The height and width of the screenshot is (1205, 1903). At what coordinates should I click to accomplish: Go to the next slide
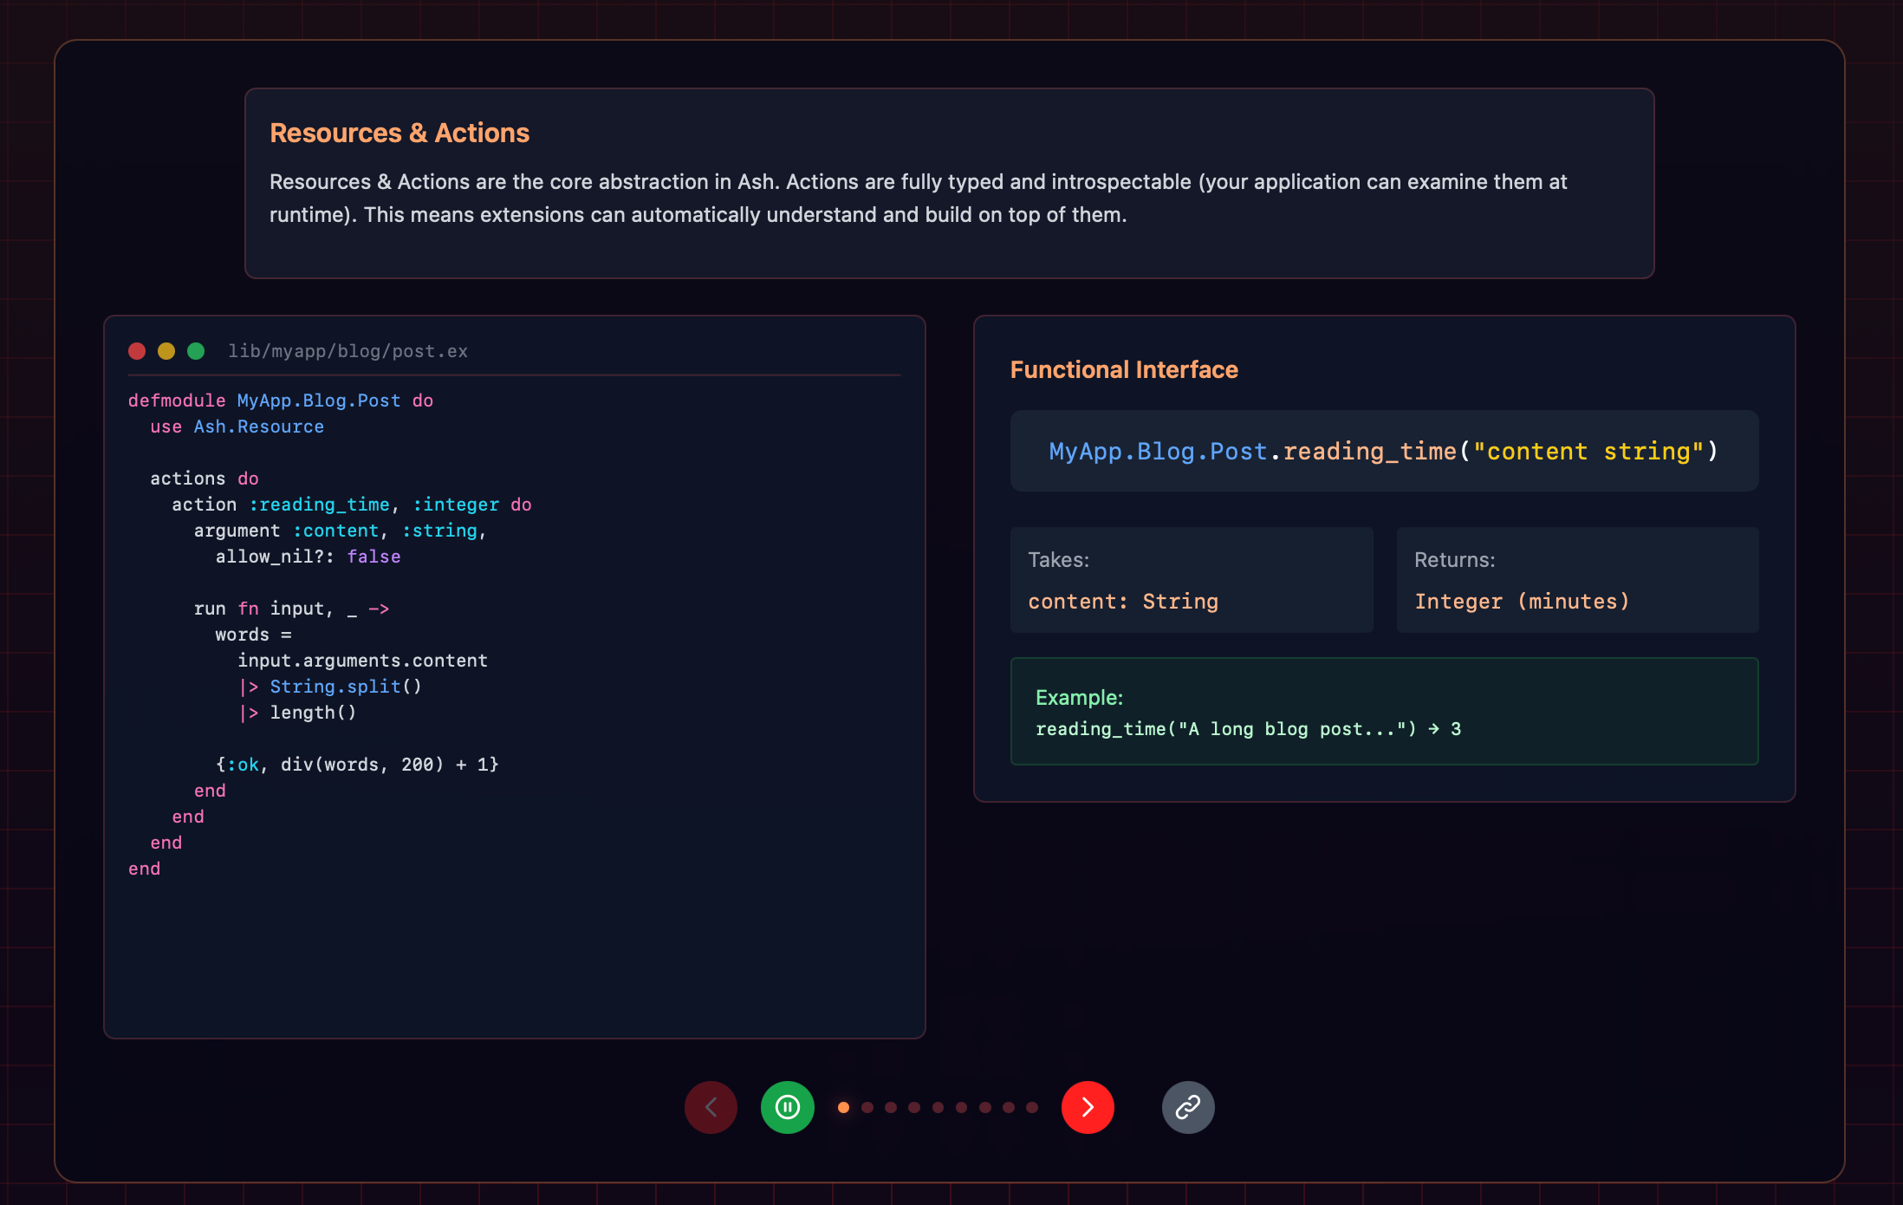pyautogui.click(x=1088, y=1107)
